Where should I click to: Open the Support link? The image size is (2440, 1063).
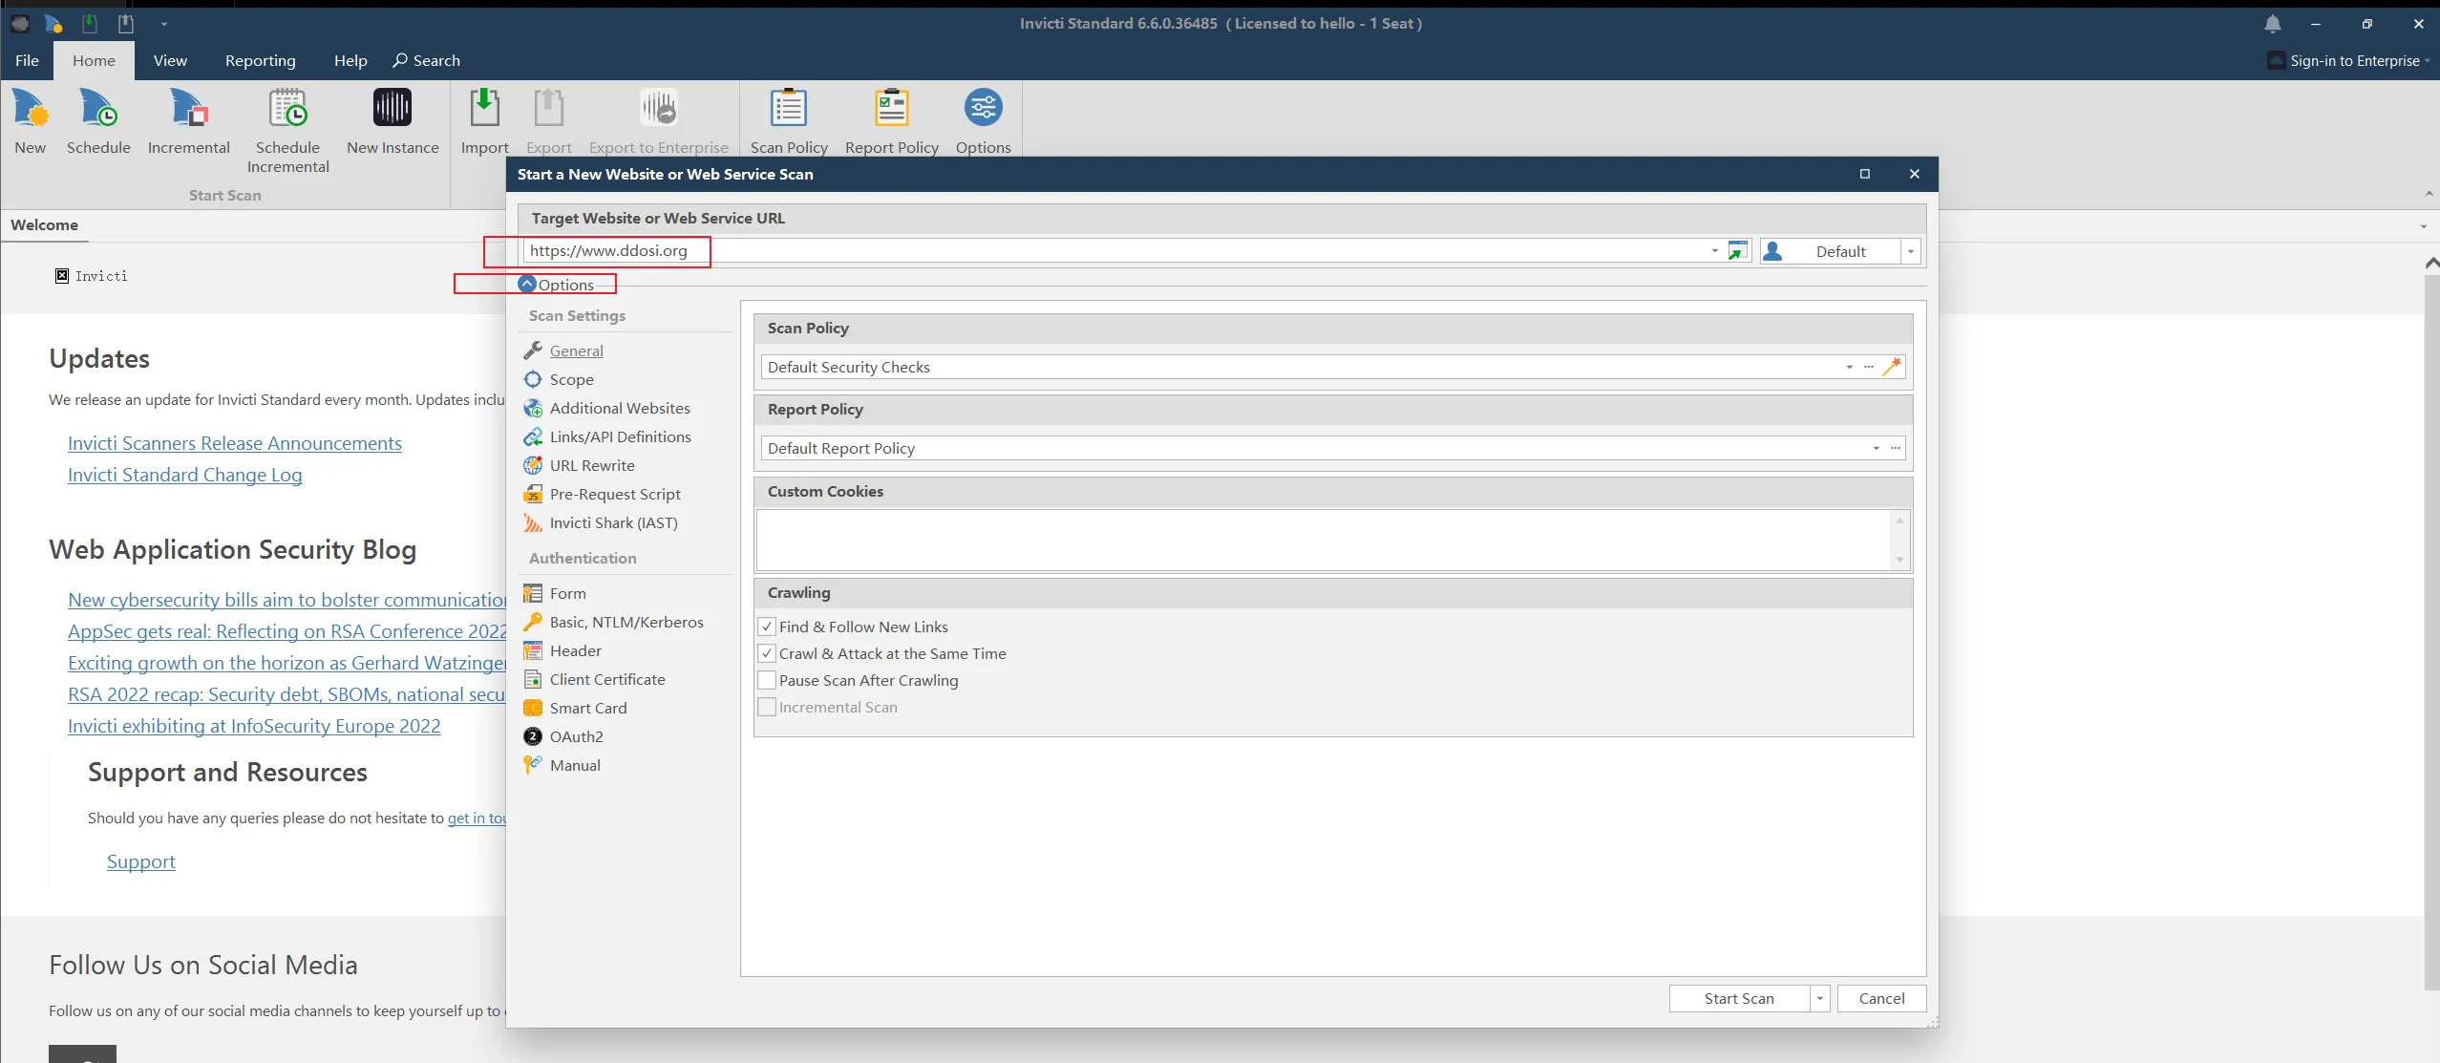[140, 861]
